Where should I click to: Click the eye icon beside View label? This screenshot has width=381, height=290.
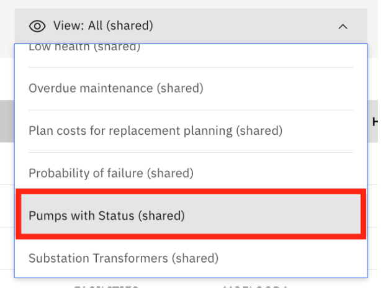[x=37, y=26]
